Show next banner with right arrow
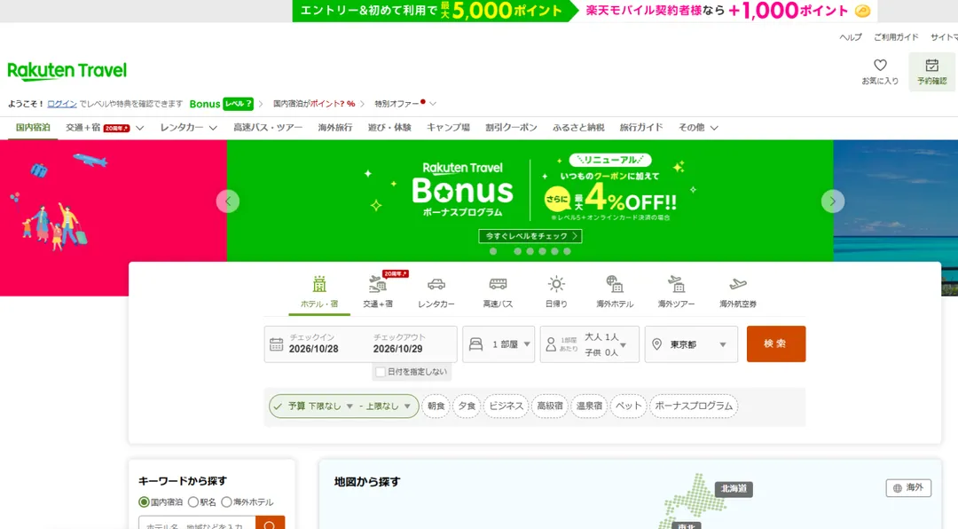The image size is (958, 529). (x=833, y=201)
